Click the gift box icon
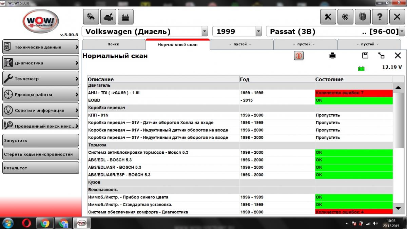407x229 pixels. click(x=363, y=17)
